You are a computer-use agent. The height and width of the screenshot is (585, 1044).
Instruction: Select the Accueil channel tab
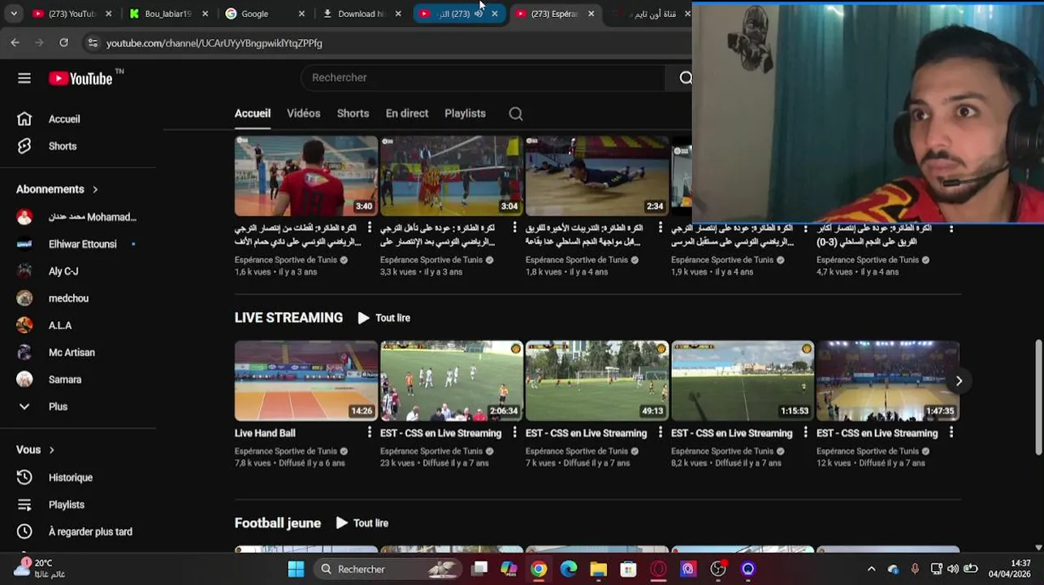[x=253, y=114]
